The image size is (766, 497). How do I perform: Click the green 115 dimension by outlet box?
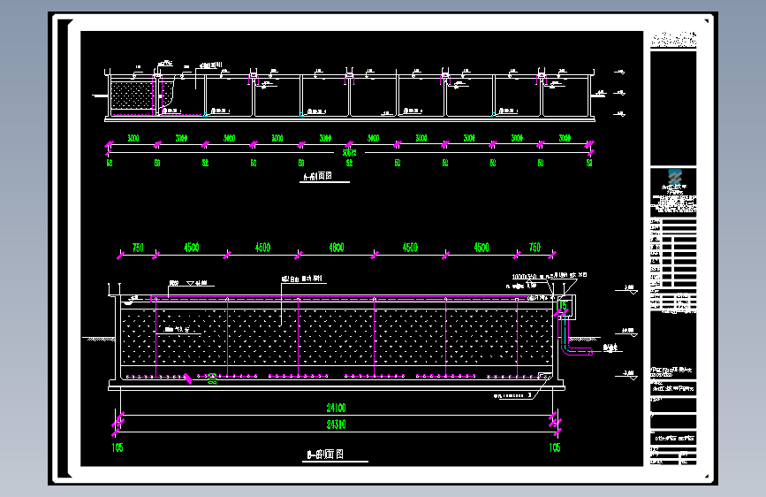[x=563, y=306]
